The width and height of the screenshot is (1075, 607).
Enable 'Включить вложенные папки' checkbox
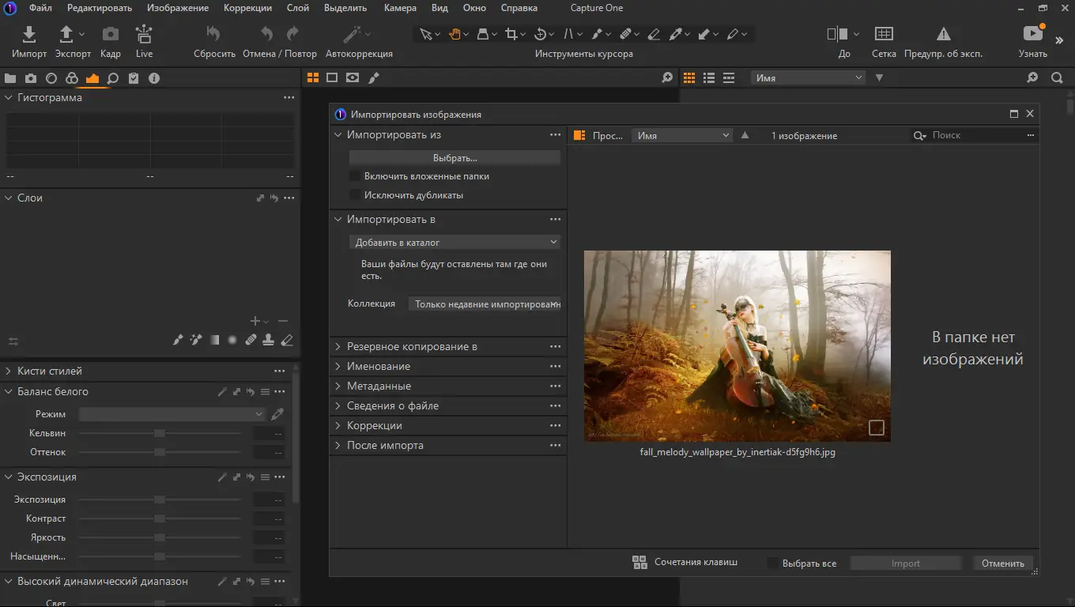356,176
